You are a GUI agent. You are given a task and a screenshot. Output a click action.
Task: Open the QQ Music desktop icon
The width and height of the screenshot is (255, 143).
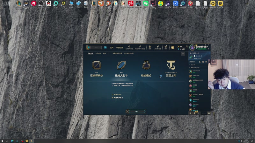(161, 3)
